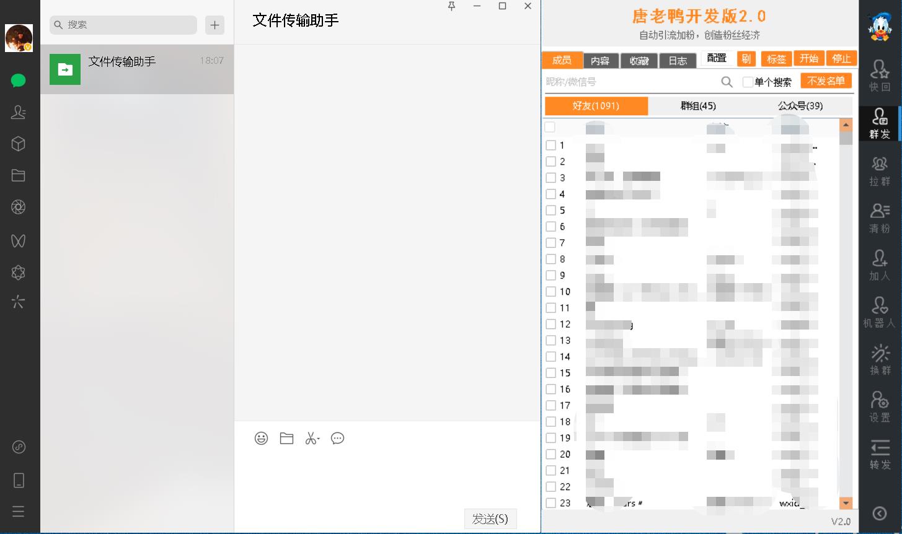The width and height of the screenshot is (902, 534).
Task: Select the 群组(45) tab
Action: 699,106
